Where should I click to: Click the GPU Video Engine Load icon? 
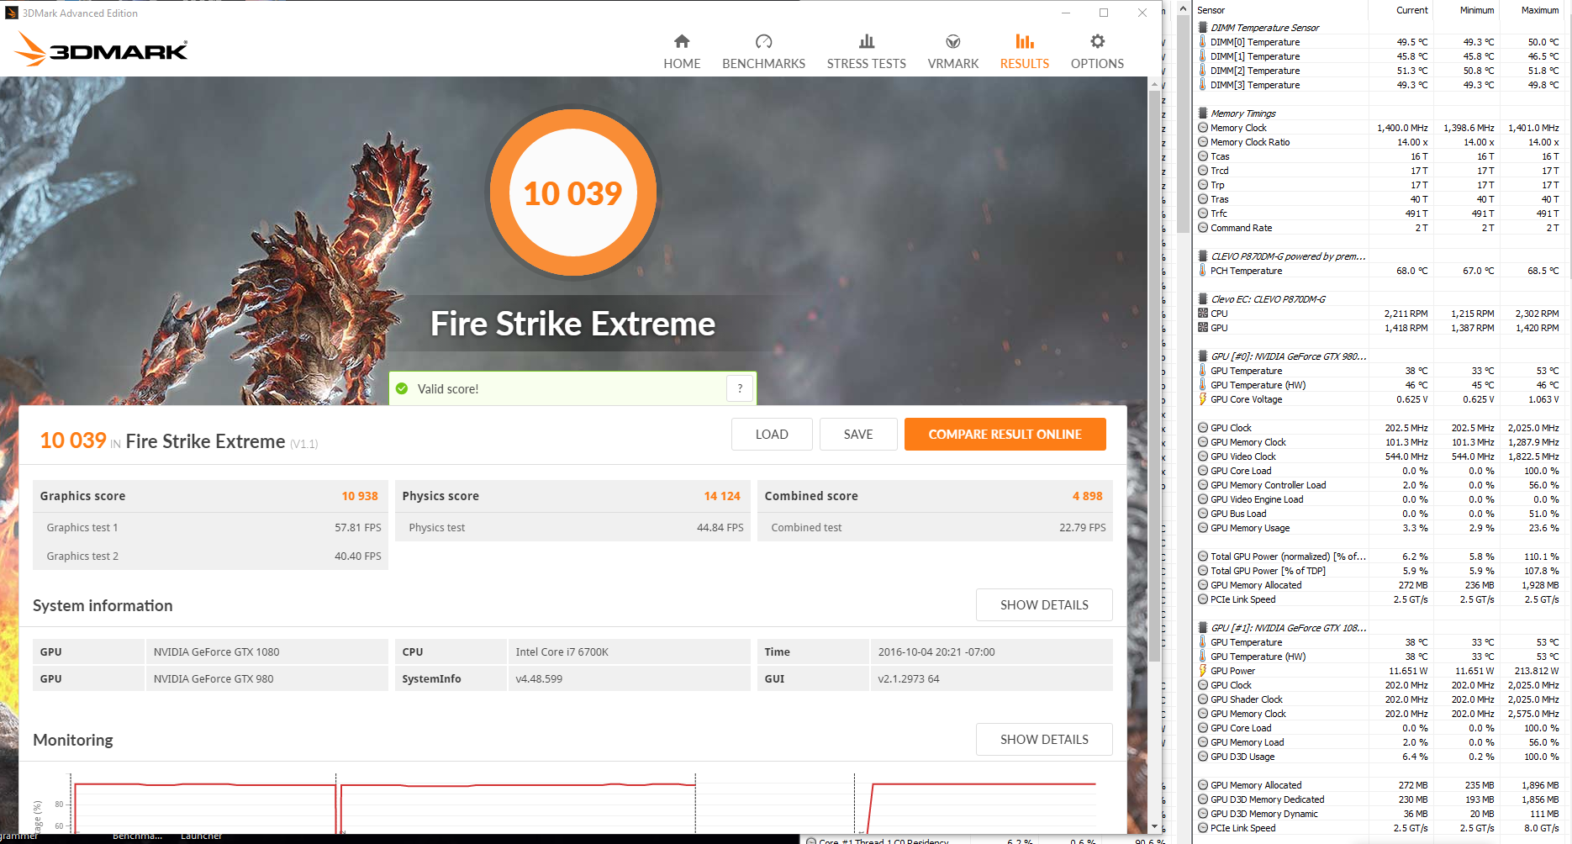tap(1203, 499)
